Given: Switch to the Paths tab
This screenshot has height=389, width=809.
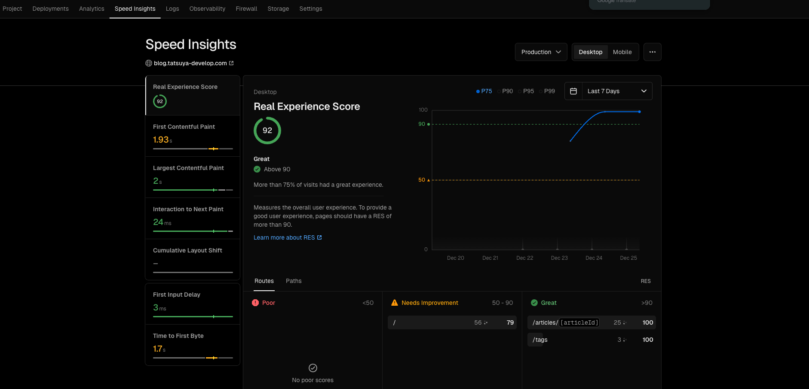Looking at the screenshot, I should [294, 281].
